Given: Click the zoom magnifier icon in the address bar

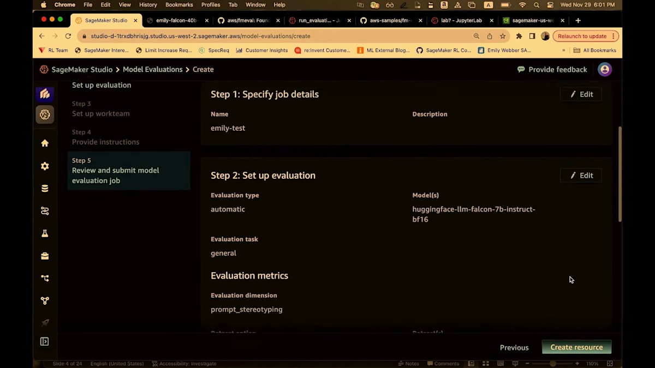Looking at the screenshot, I should (x=477, y=36).
